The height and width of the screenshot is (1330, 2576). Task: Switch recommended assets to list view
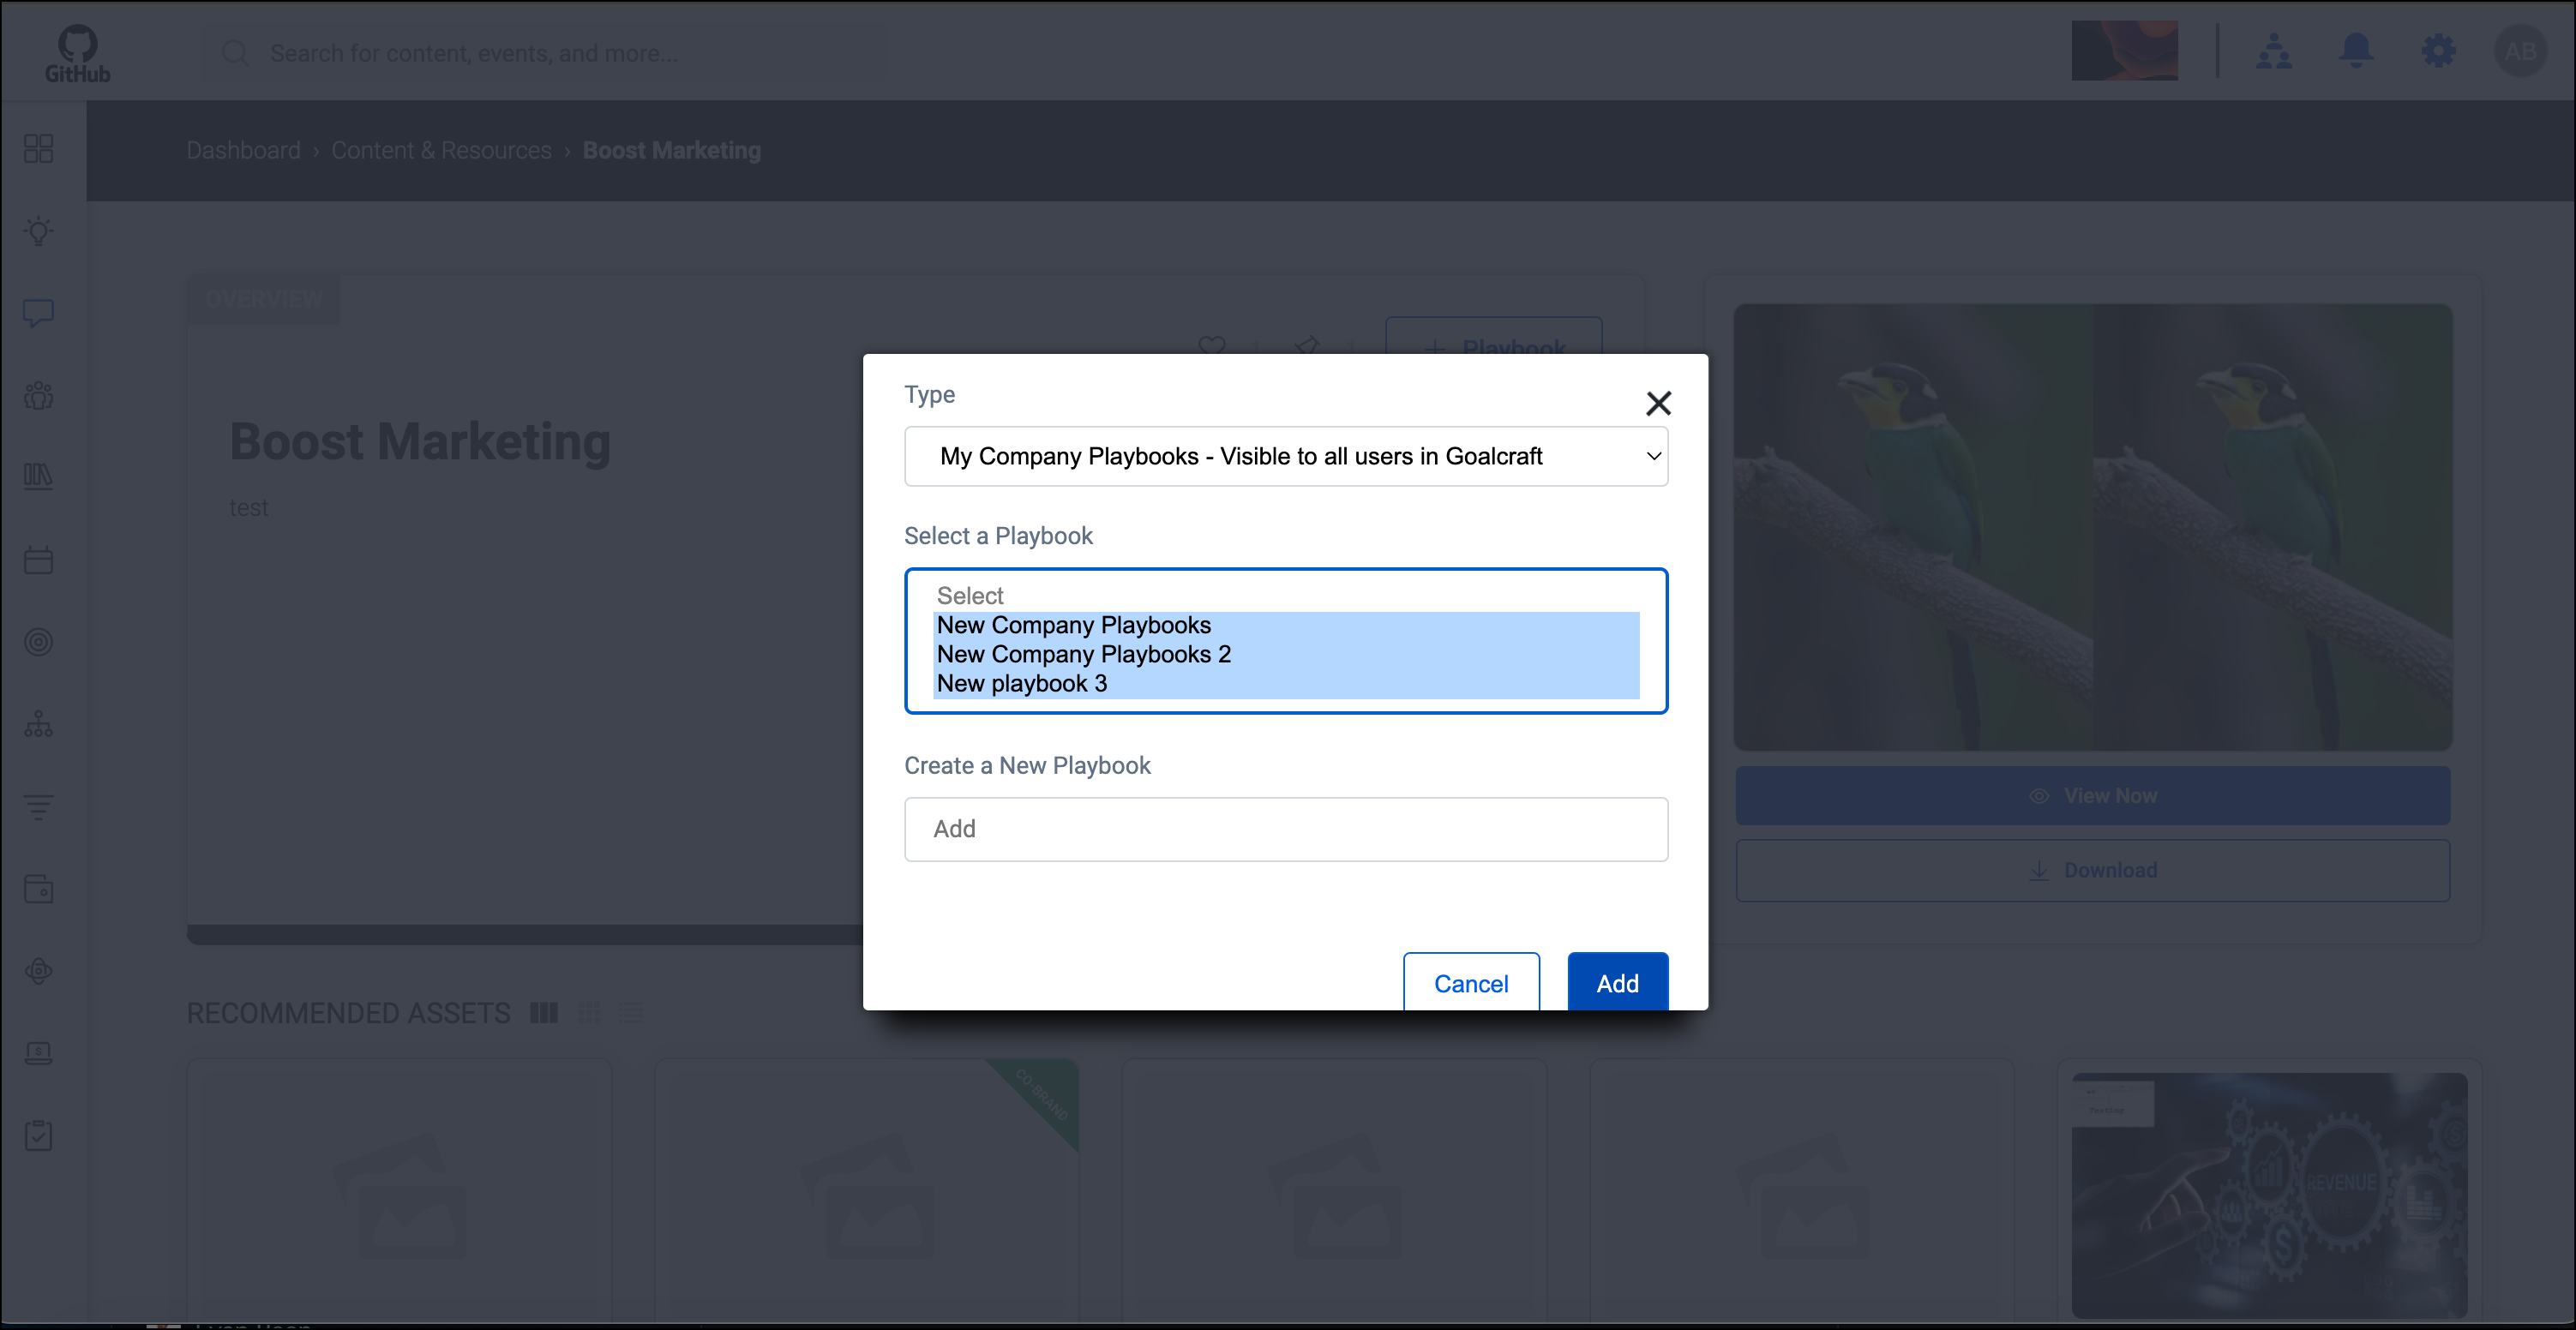pos(631,1013)
